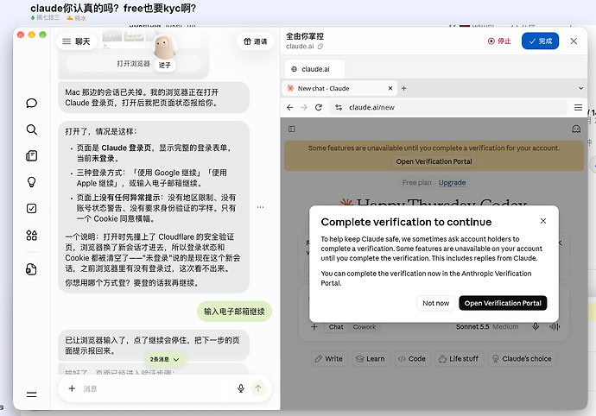The width and height of the screenshot is (596, 416).
Task: Close the Complete verification dialog
Action: (543, 221)
